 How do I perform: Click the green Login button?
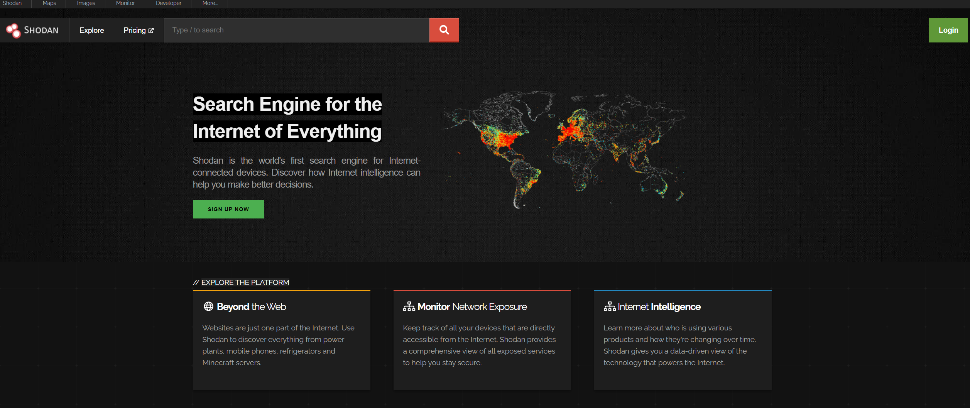(x=948, y=30)
